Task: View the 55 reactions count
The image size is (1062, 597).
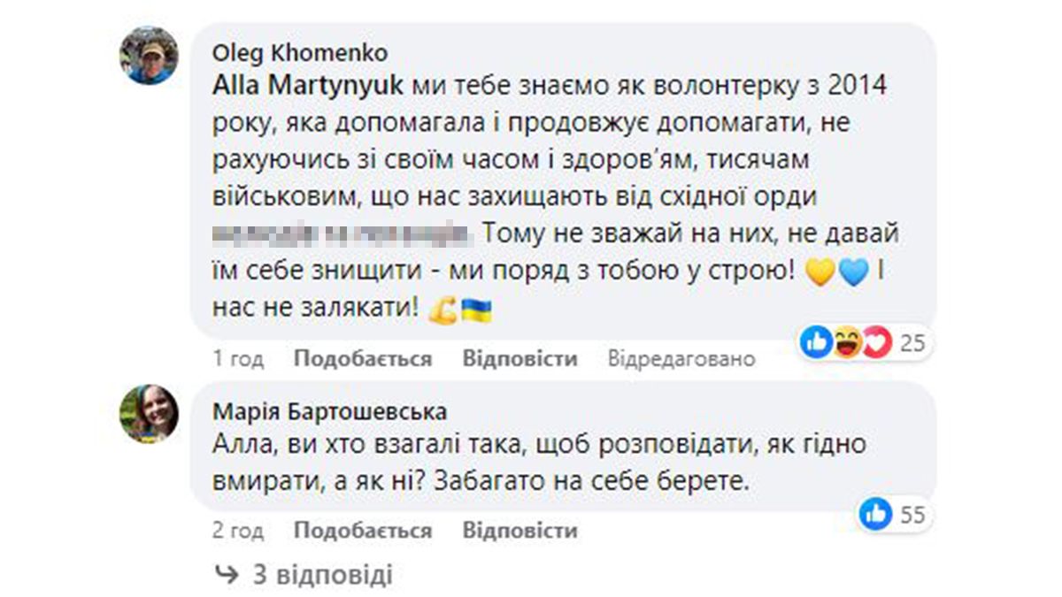Action: 912,515
